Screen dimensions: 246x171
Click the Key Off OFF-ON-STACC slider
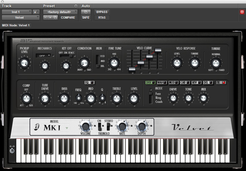pyautogui.click(x=66, y=56)
